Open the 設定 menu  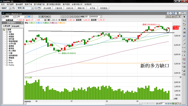[3, 4]
